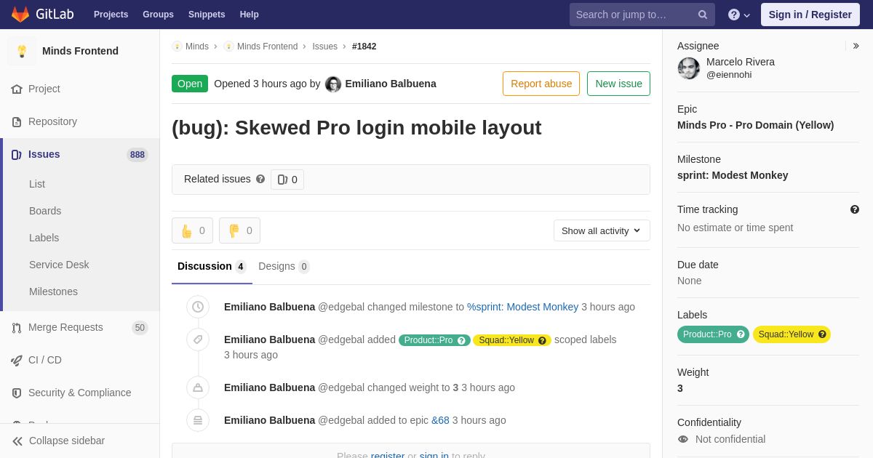Open the sidebar Labels page
873x458 pixels.
click(x=44, y=238)
